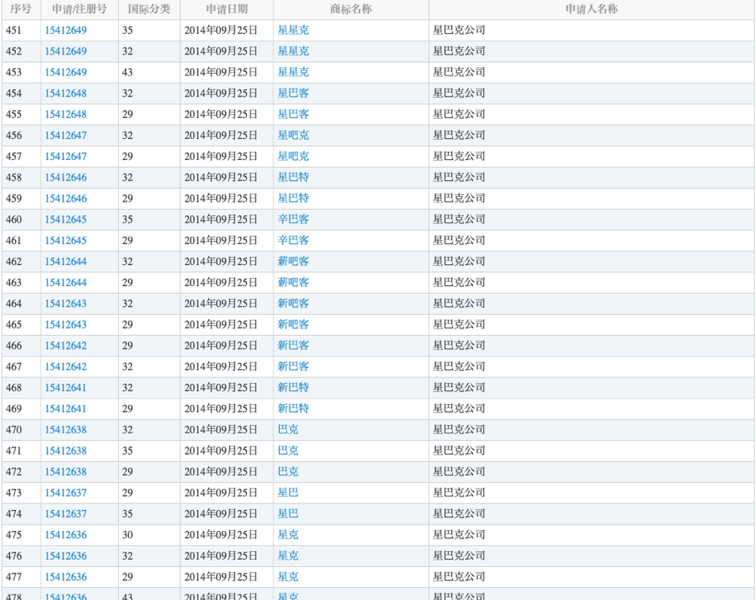Open trademark 星巴 in row 474

pyautogui.click(x=288, y=514)
